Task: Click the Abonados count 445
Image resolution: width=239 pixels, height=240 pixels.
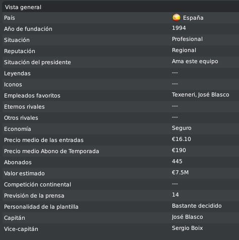Action: click(x=177, y=161)
